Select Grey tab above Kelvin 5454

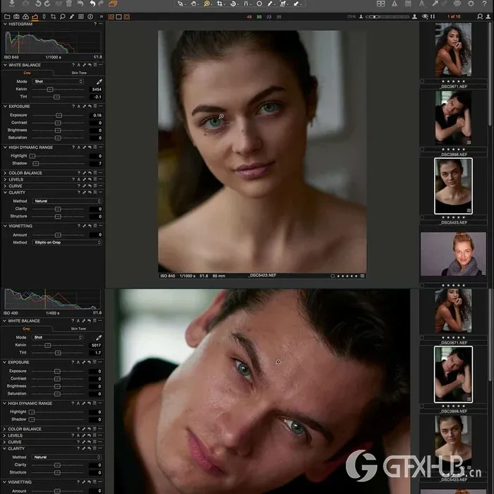pos(27,73)
